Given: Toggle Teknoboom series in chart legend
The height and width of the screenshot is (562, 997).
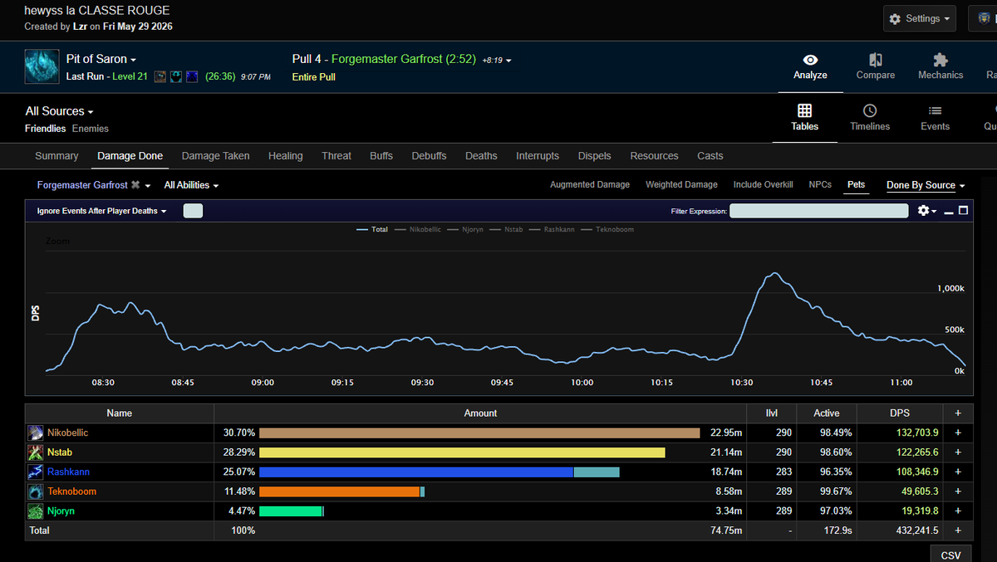Looking at the screenshot, I should pyautogui.click(x=607, y=229).
